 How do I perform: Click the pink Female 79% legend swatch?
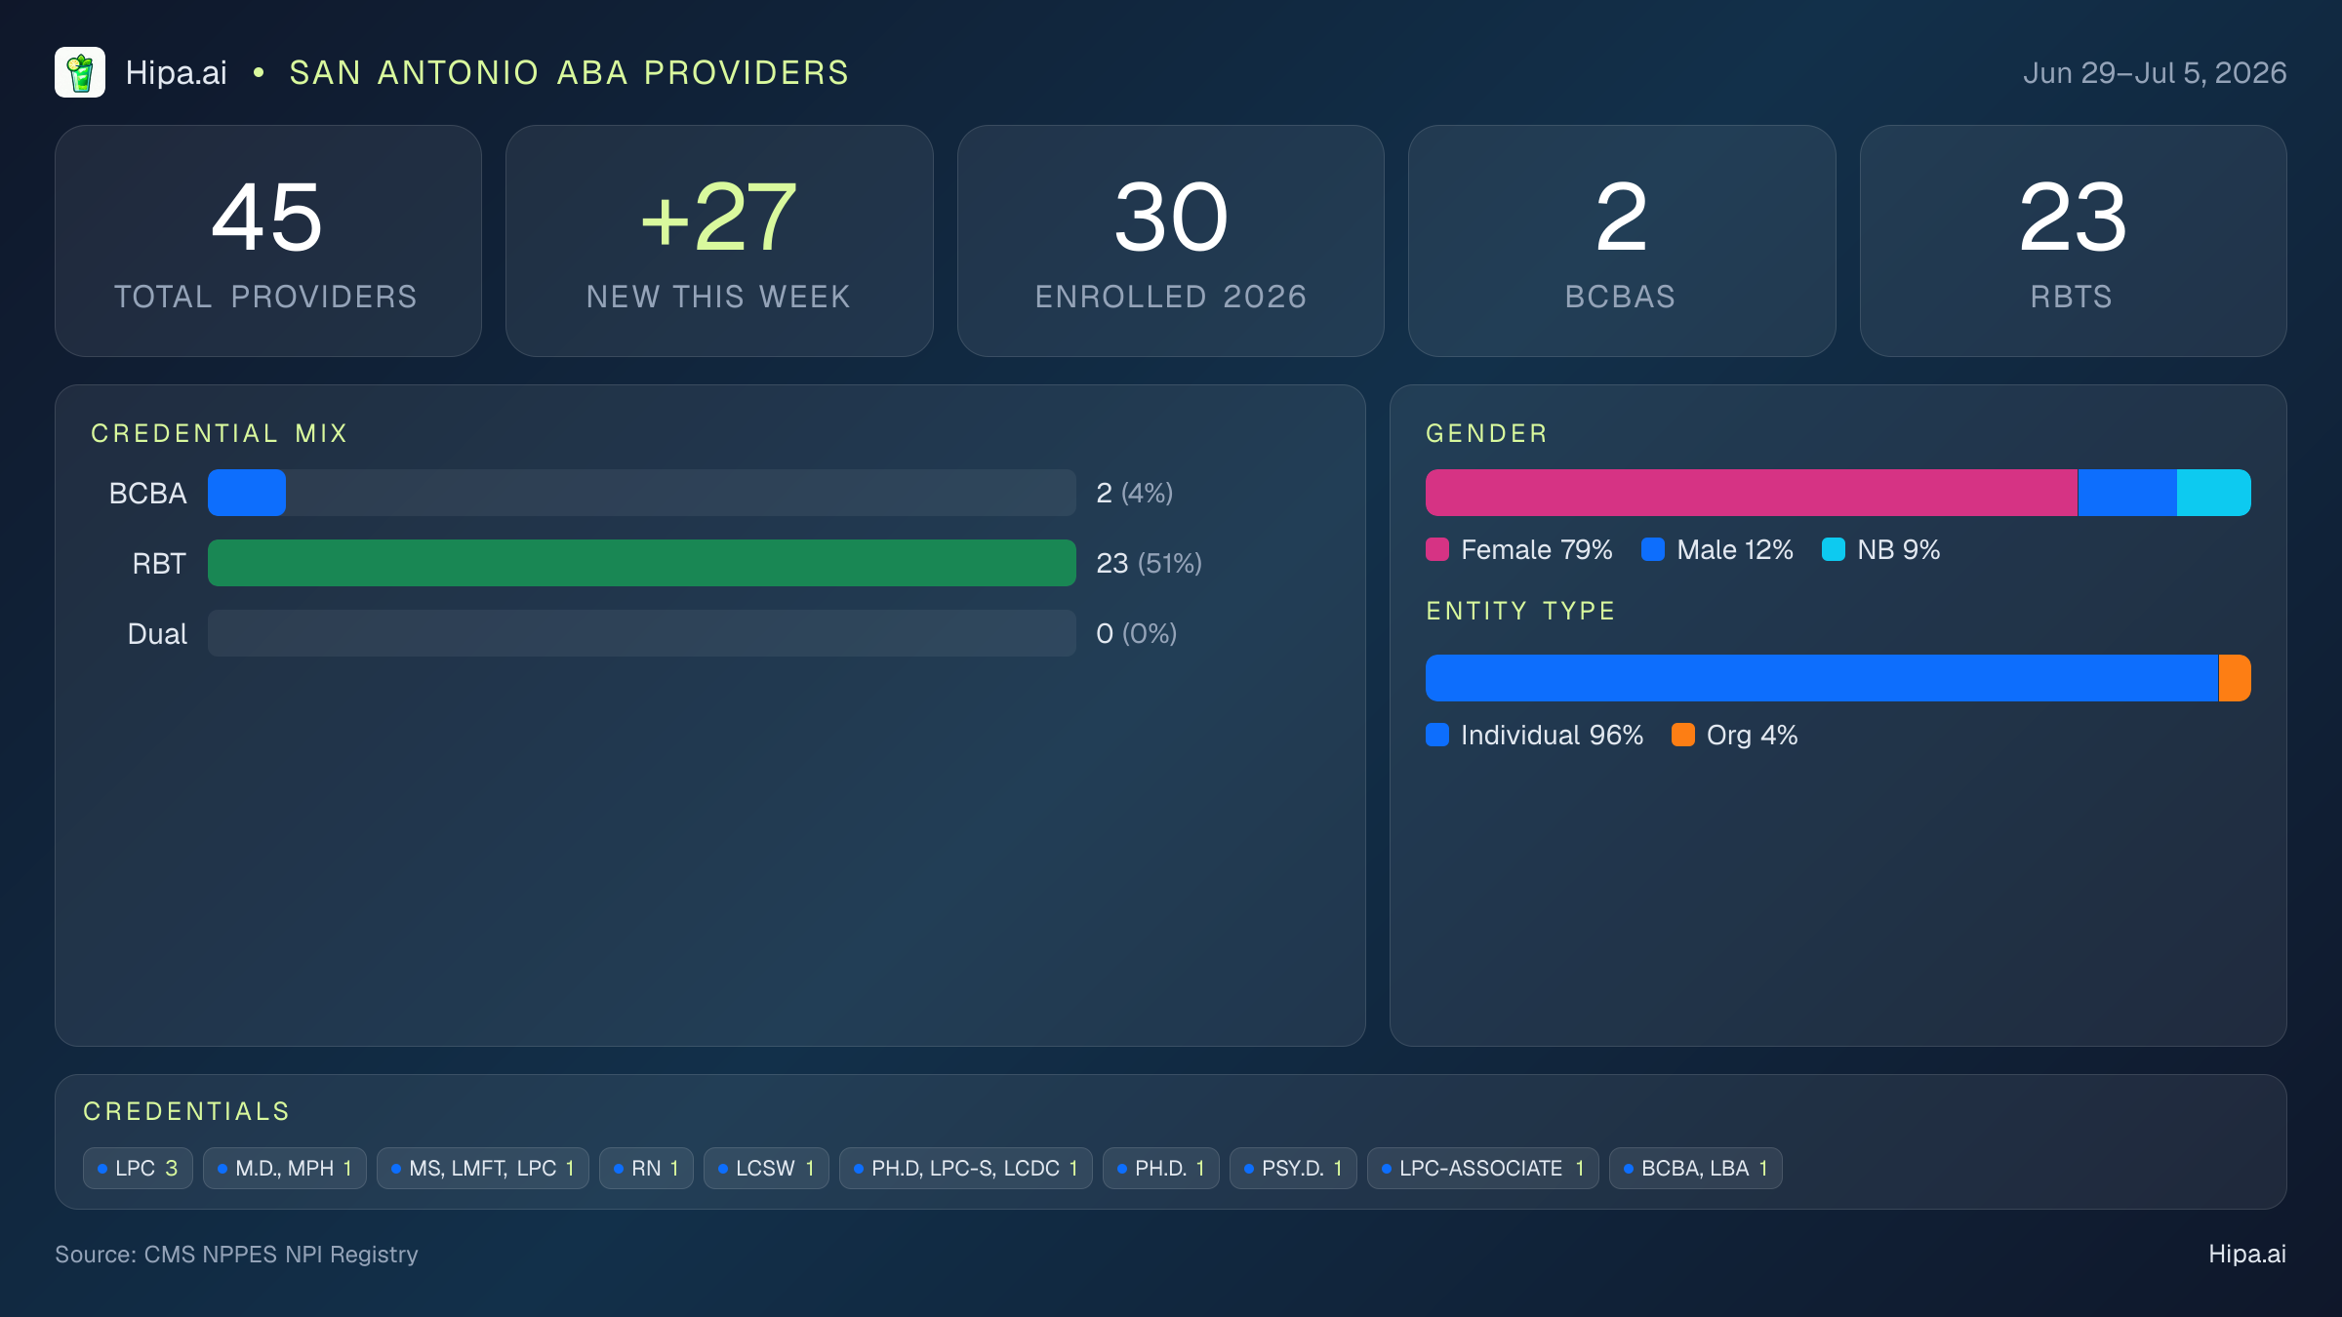point(1437,549)
